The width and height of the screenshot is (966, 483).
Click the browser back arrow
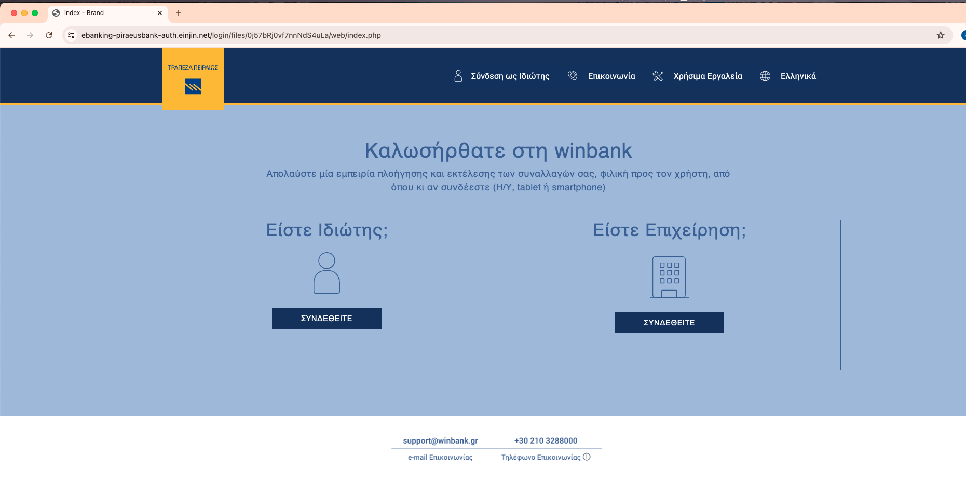(11, 35)
